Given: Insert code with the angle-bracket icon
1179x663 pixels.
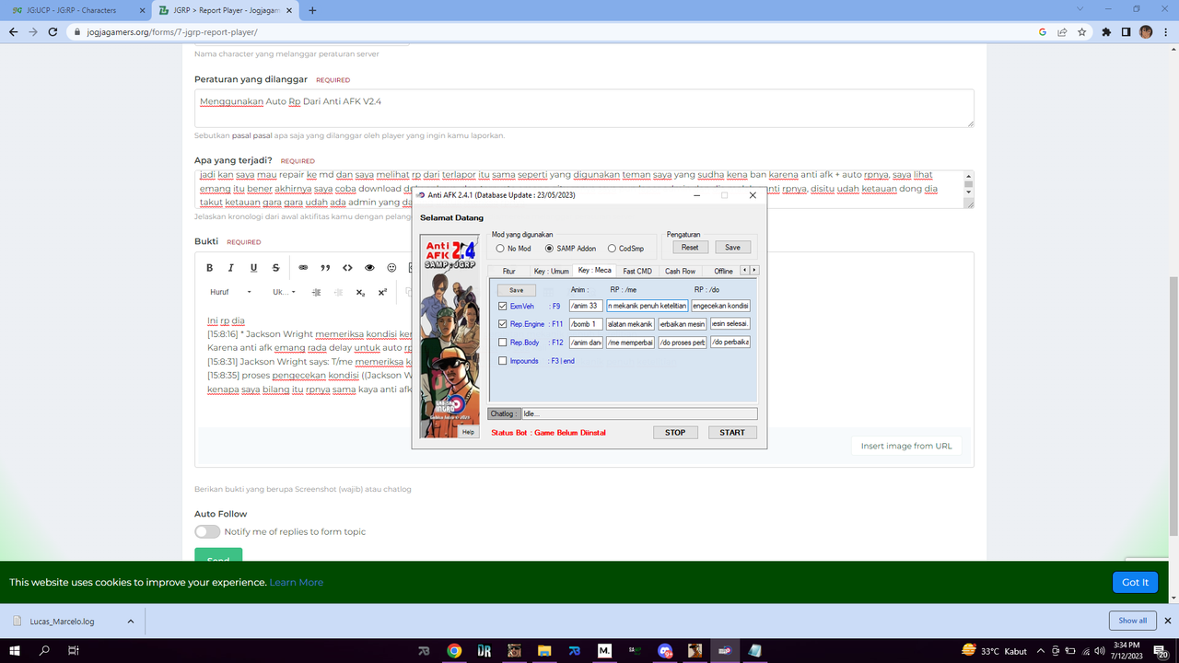Looking at the screenshot, I should tap(347, 268).
